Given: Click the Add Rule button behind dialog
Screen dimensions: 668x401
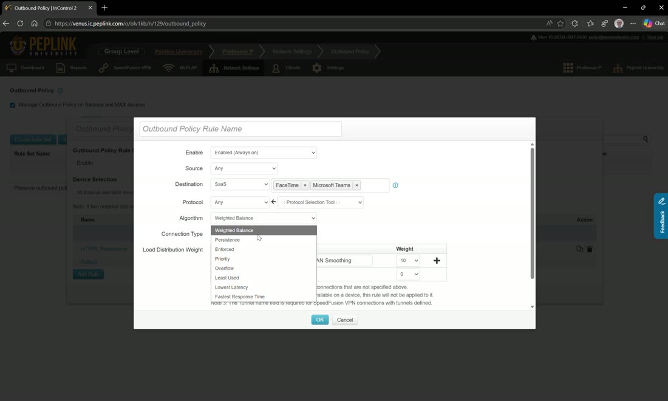Looking at the screenshot, I should pos(88,274).
